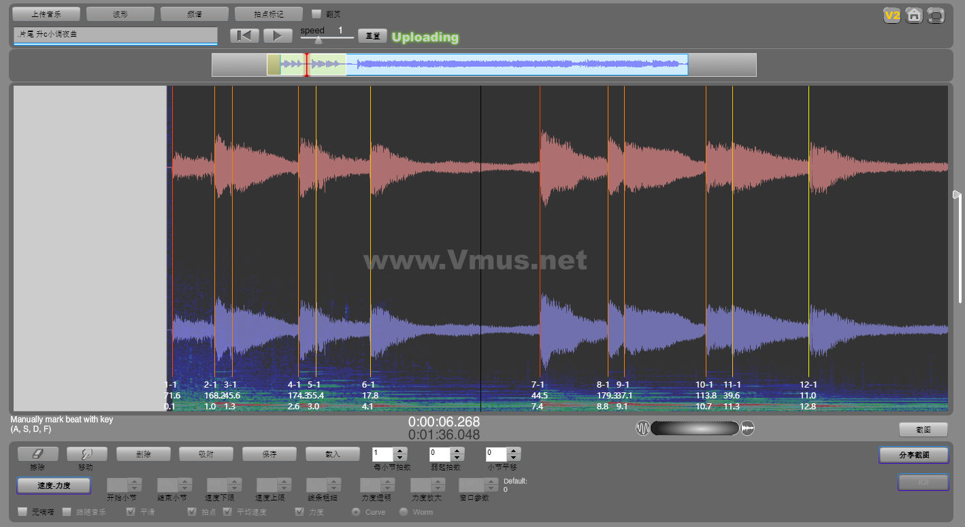Select the Worm radio option

(404, 511)
